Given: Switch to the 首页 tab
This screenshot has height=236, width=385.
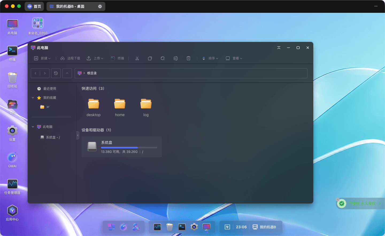Looking at the screenshot, I should tap(34, 6).
